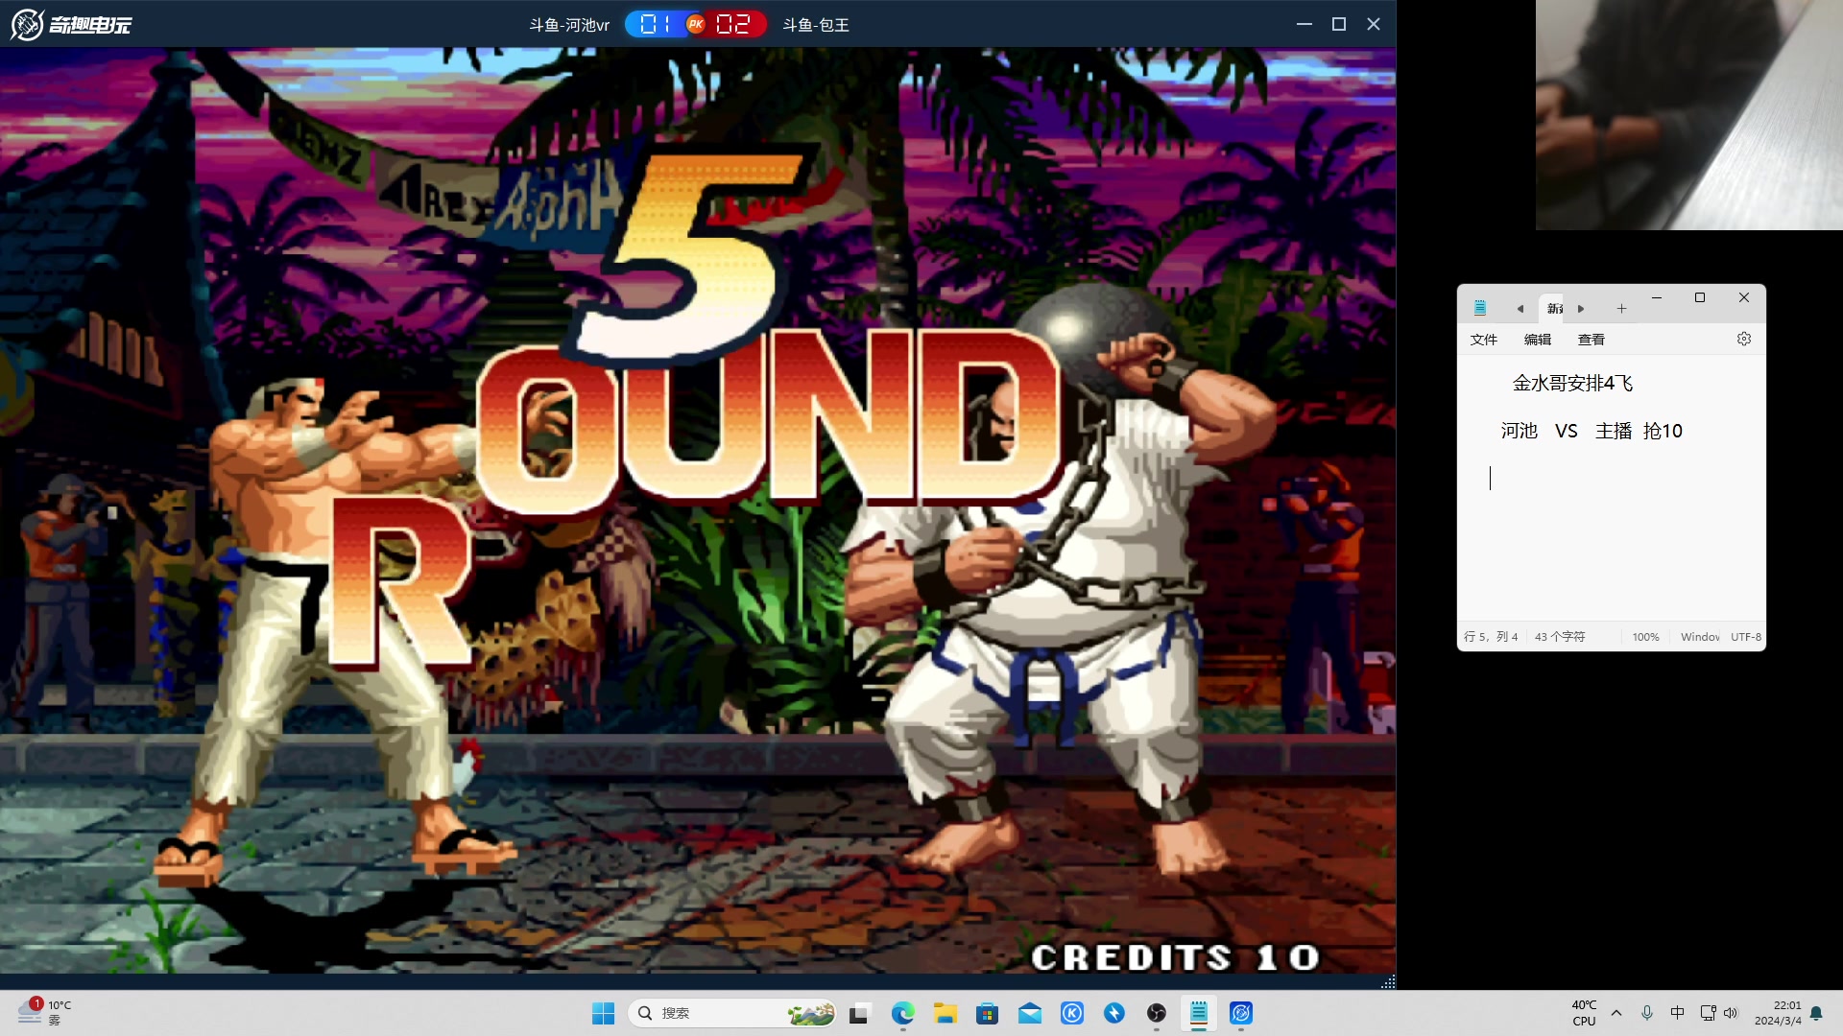Click the CPU temperature 40°C tray indicator
Screen dimensions: 1843x1036
click(1584, 1013)
